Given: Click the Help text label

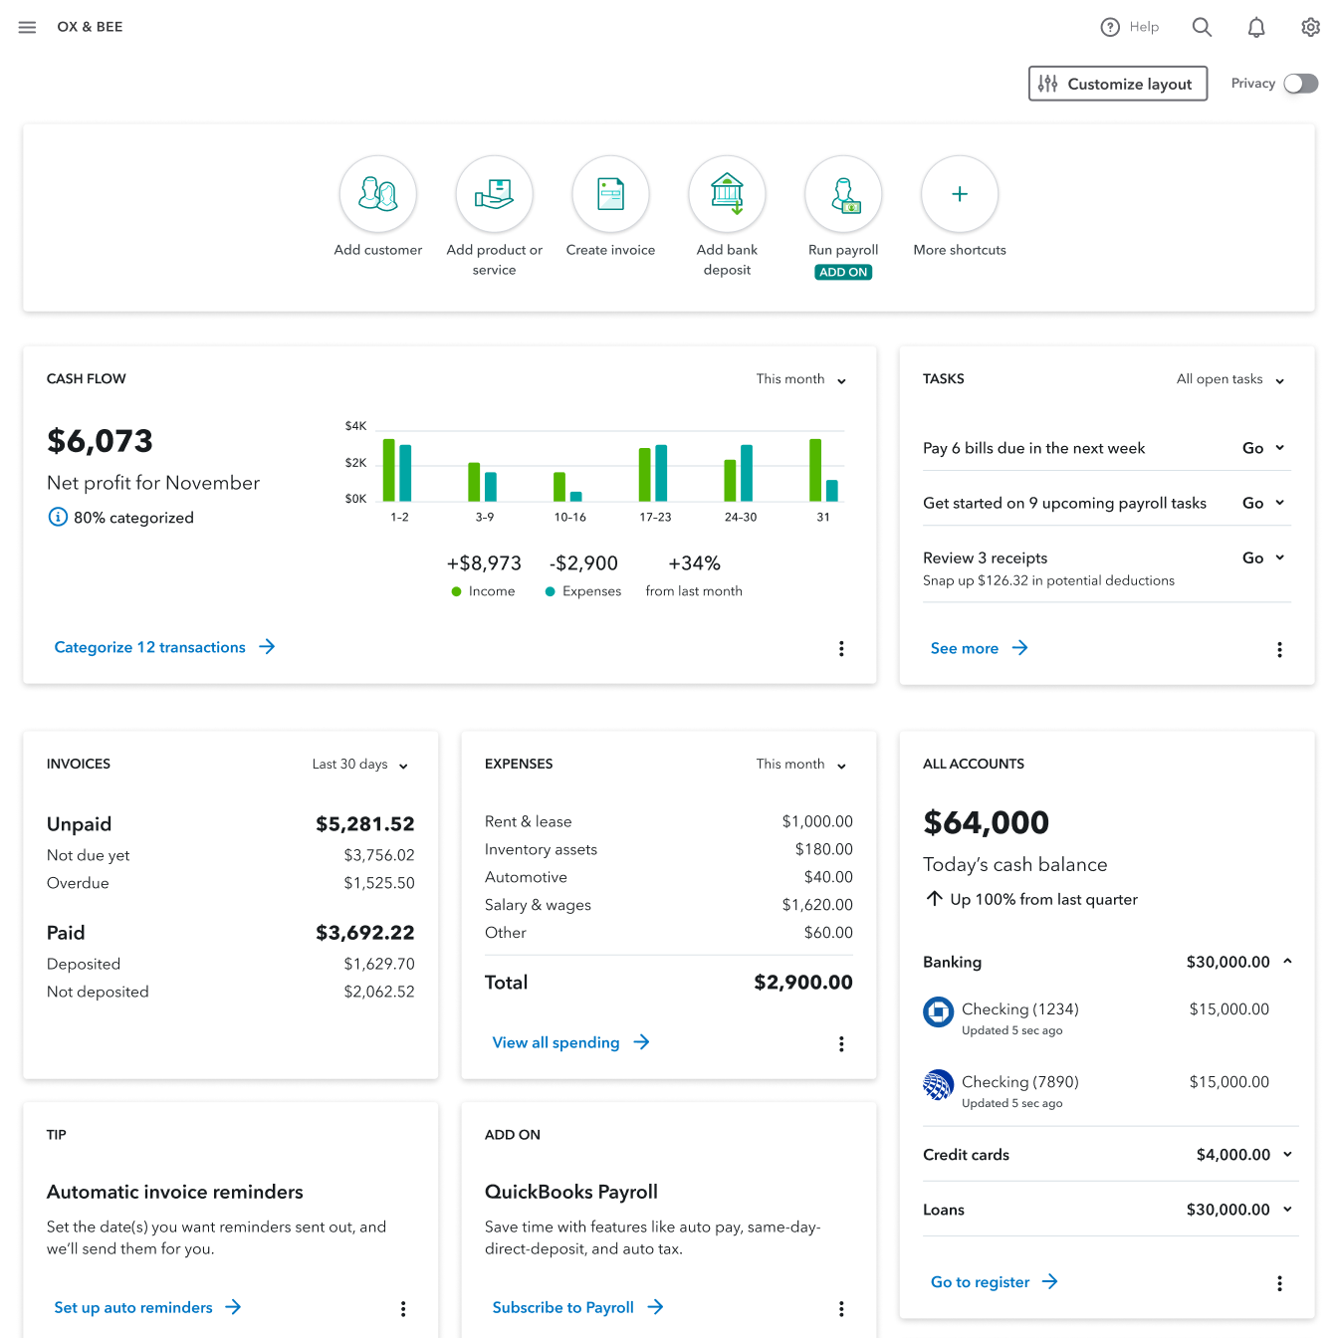Looking at the screenshot, I should click(x=1144, y=27).
